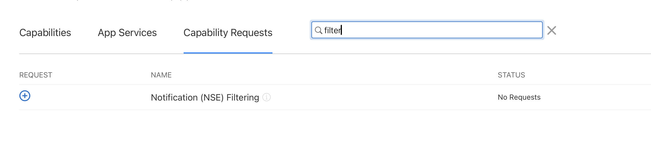
Task: Click info icon beside Notification (NSE) Filtering
Action: pyautogui.click(x=267, y=97)
